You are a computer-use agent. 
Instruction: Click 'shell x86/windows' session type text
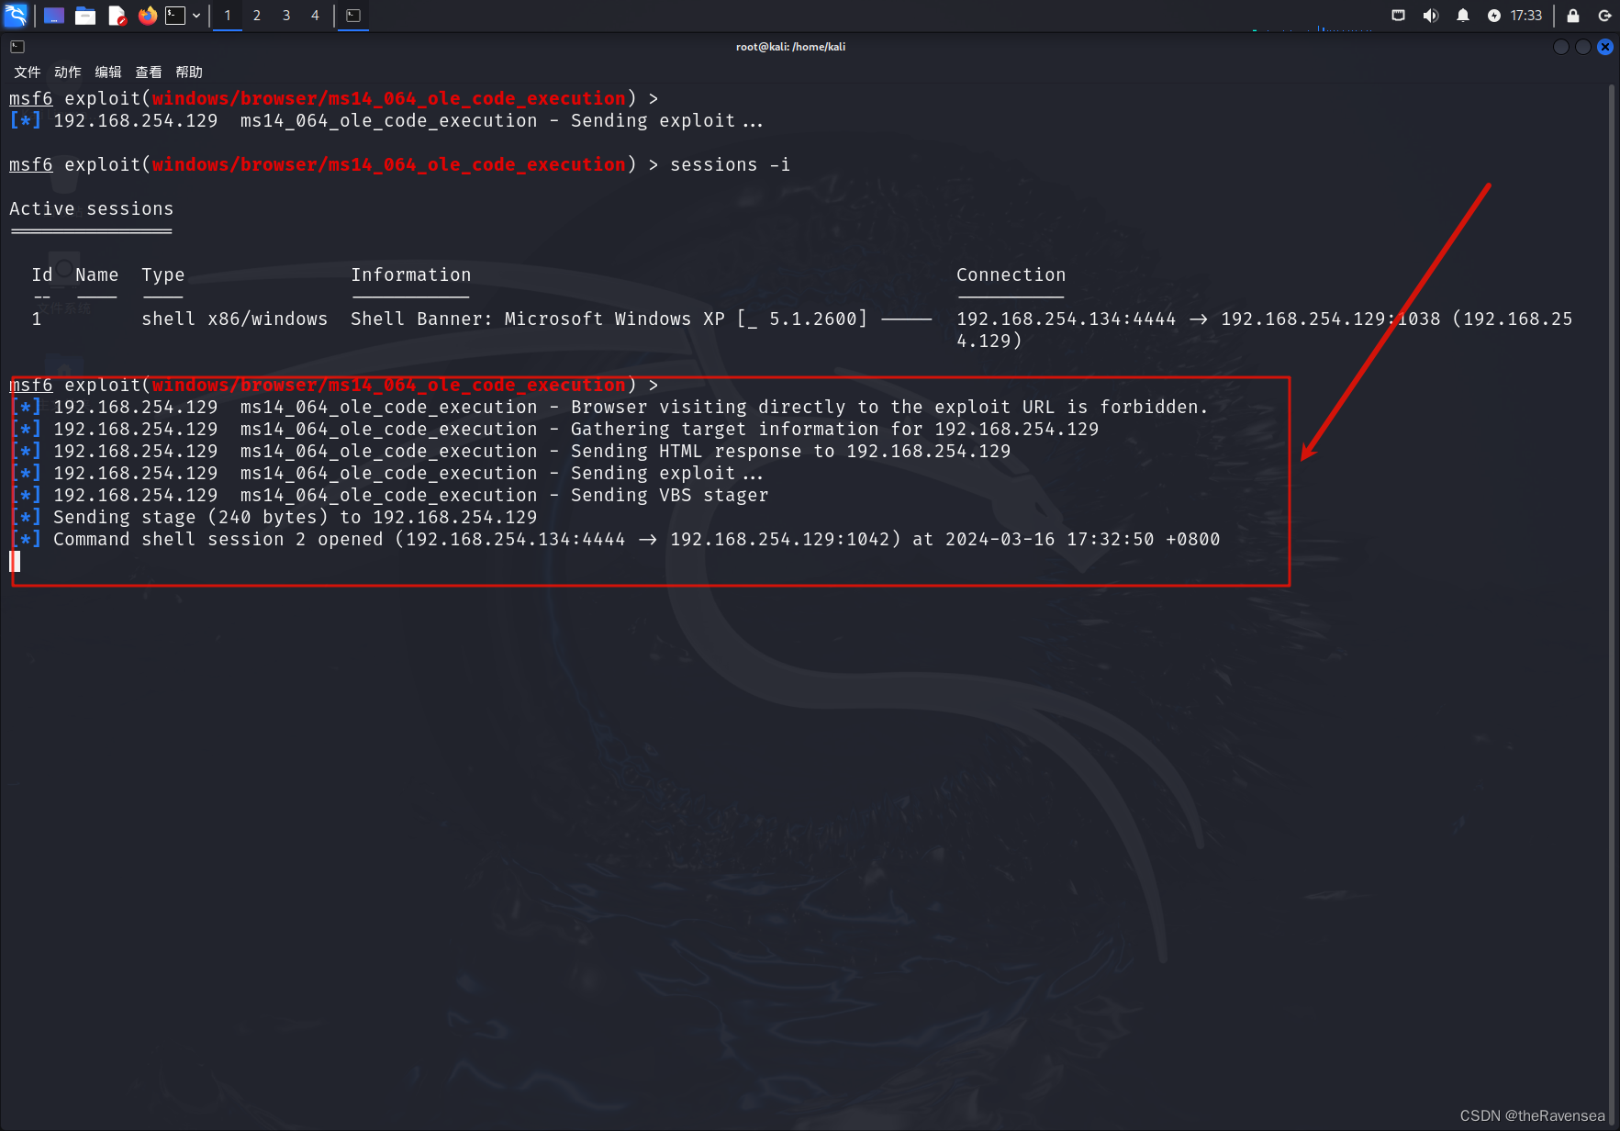click(235, 319)
